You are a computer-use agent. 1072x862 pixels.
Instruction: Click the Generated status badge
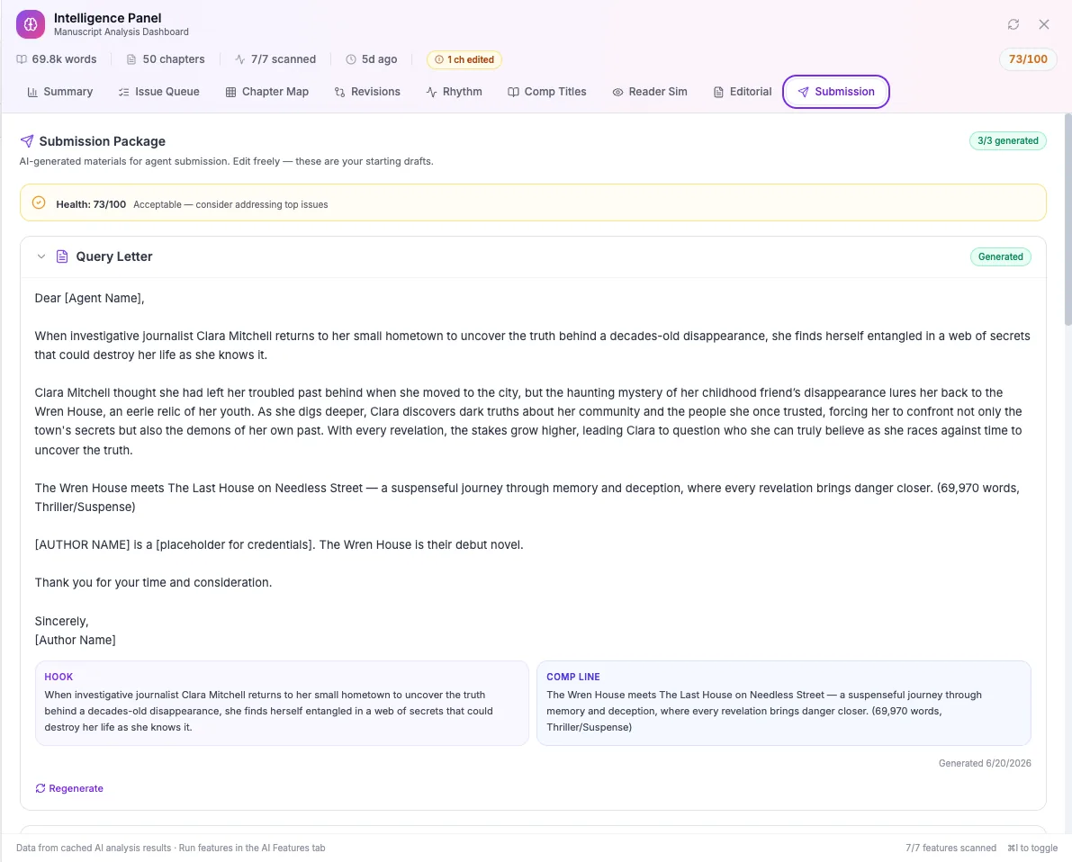tap(1000, 257)
